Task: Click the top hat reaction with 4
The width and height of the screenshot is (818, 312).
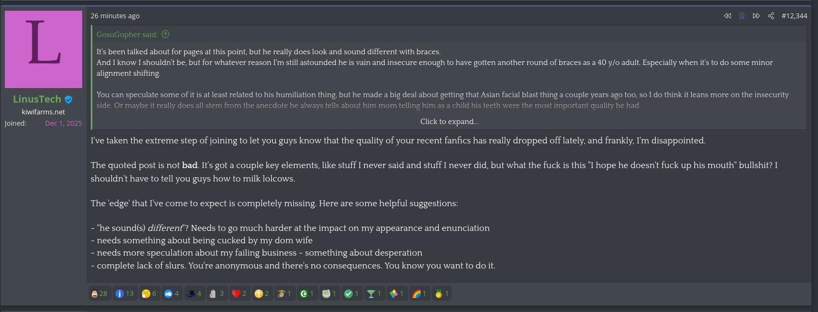Action: point(194,294)
